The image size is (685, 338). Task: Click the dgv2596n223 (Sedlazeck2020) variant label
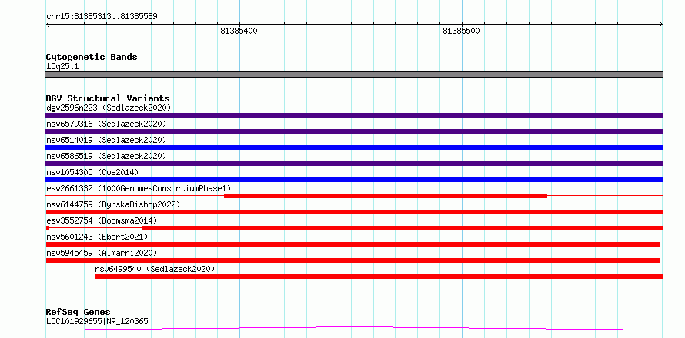[x=109, y=108]
